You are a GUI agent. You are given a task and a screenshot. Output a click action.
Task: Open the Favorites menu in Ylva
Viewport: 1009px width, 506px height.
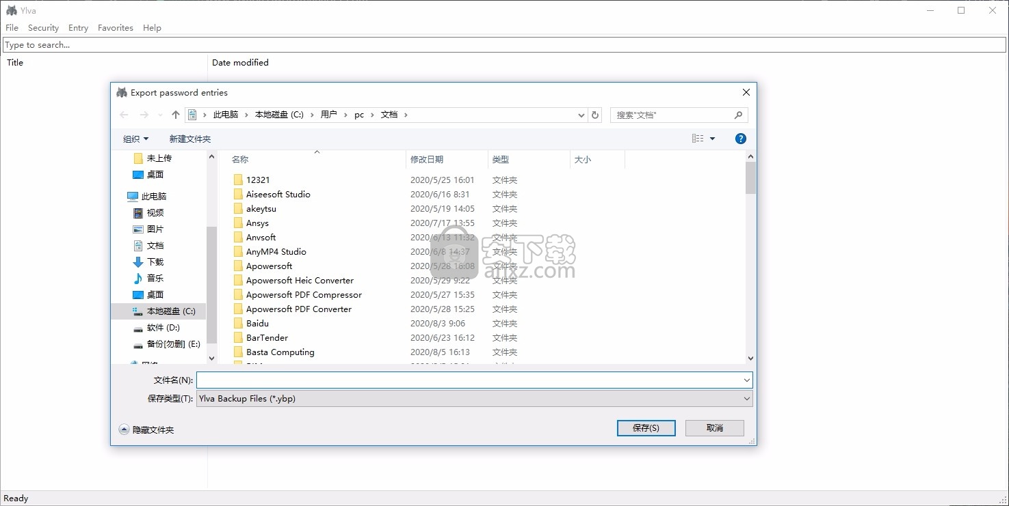[x=115, y=28]
